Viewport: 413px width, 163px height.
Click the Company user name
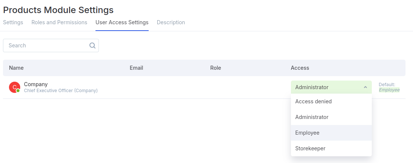[36, 84]
